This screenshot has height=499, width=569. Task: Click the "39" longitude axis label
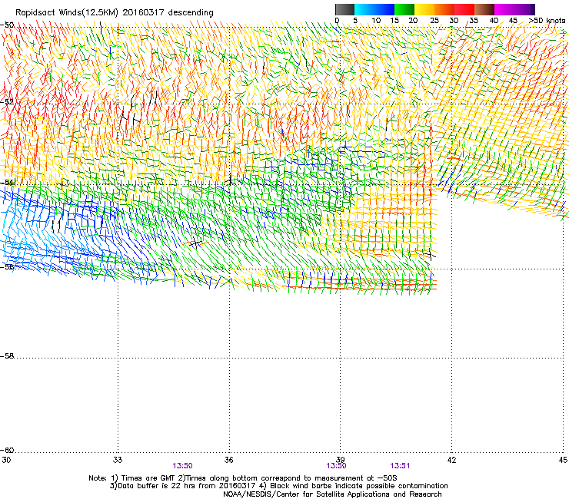click(341, 460)
